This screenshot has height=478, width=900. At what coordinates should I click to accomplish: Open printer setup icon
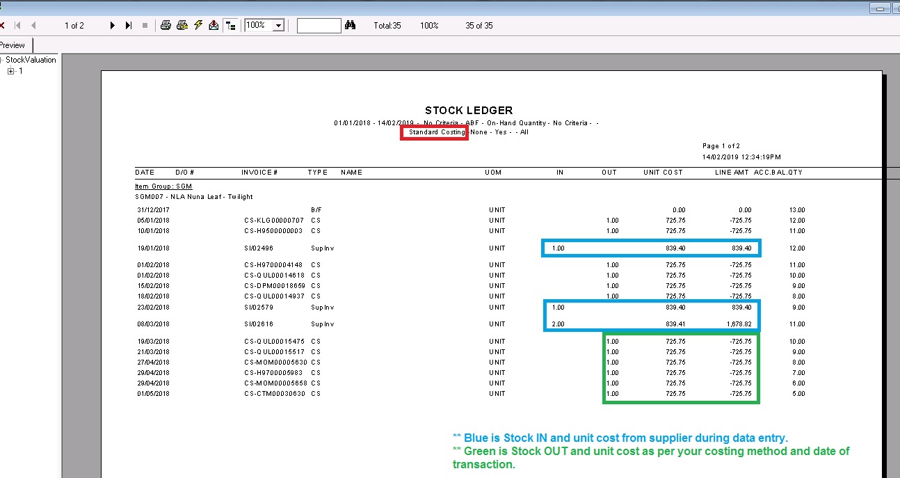[182, 25]
